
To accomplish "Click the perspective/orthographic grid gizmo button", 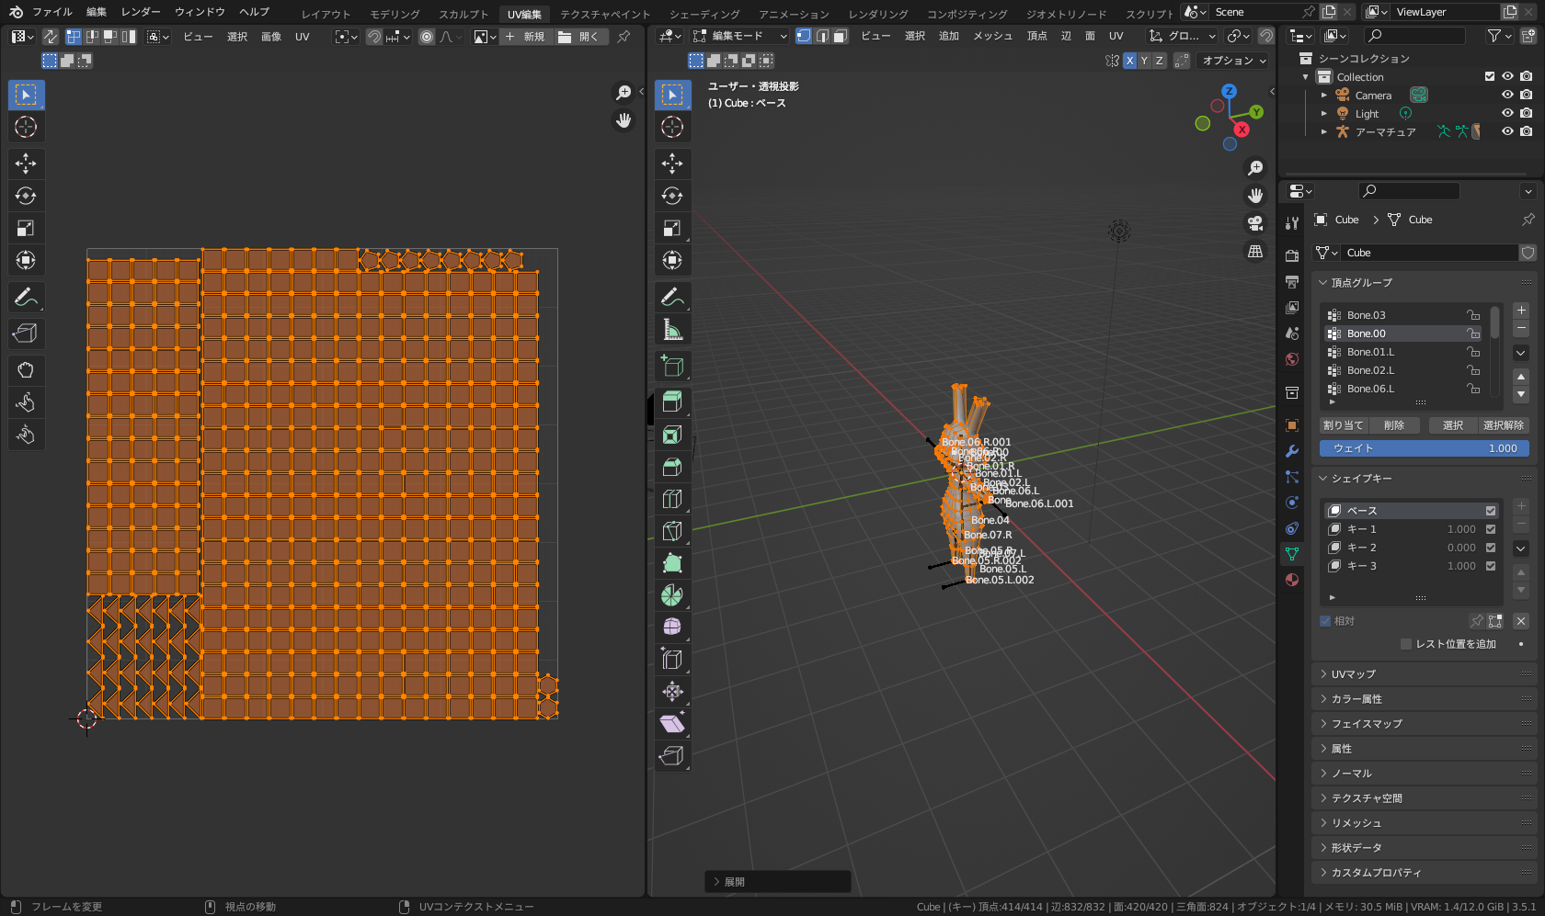I will tap(1255, 252).
